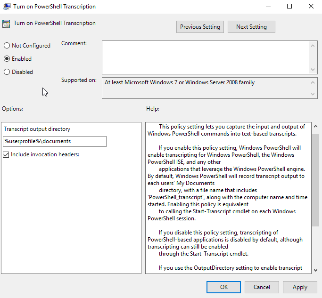The width and height of the screenshot is (322, 298).
Task: Confirm with the OK button
Action: tap(223, 287)
